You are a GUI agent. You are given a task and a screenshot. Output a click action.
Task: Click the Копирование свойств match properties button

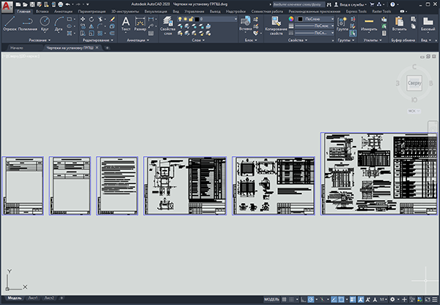[276, 26]
